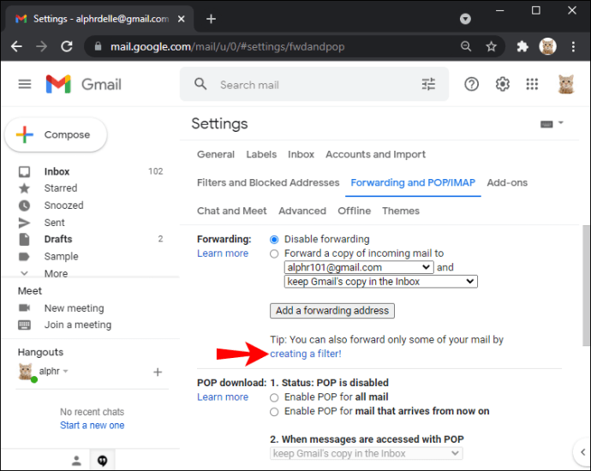Screen dimensions: 591x471
Task: Click the Compose button
Action: (56, 134)
